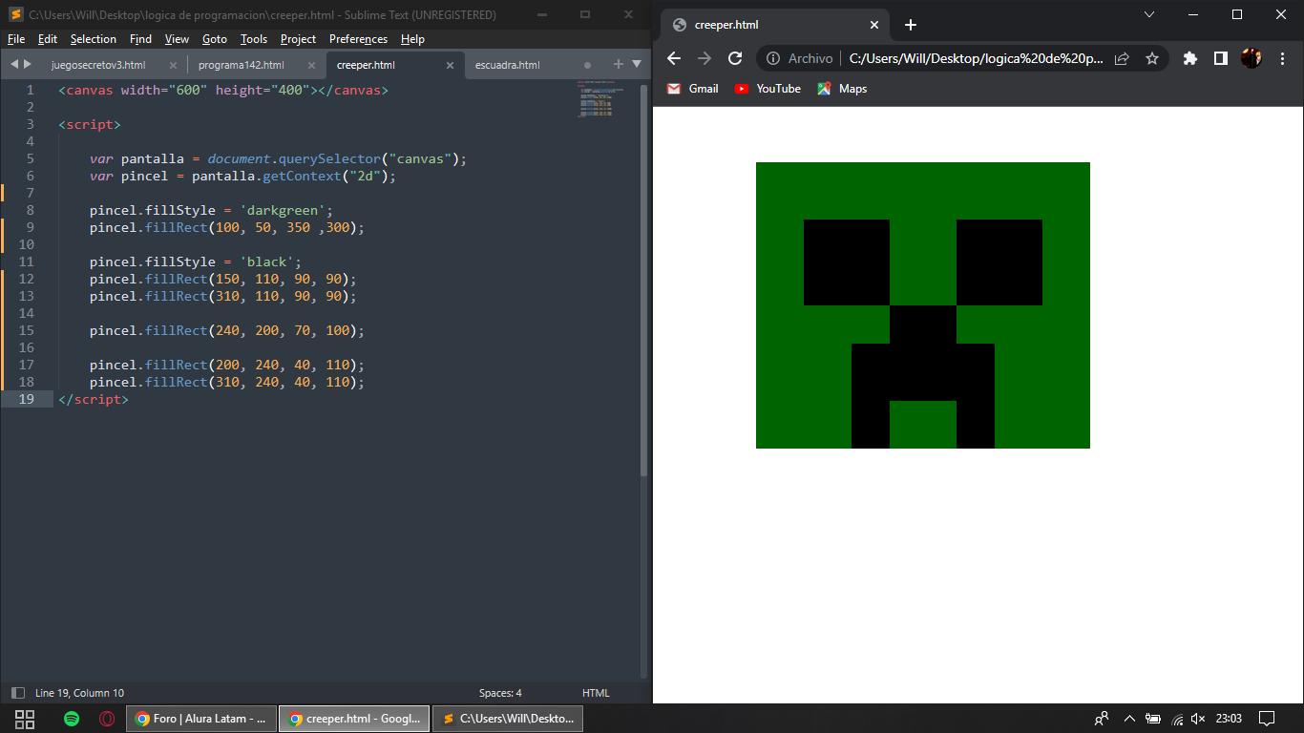This screenshot has height=733, width=1304.
Task: Toggle Chrome side panel
Action: pyautogui.click(x=1220, y=58)
